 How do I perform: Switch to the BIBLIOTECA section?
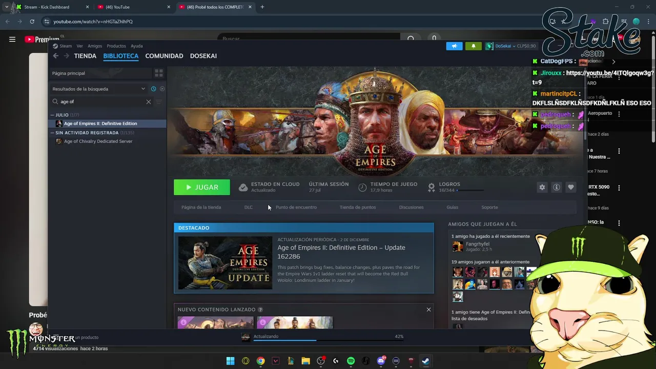(x=121, y=56)
